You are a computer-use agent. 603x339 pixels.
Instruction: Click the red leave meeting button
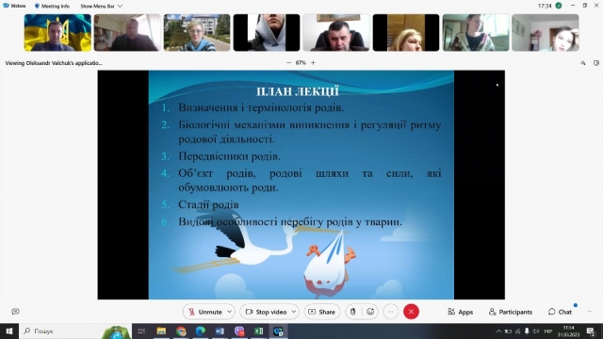click(x=411, y=312)
